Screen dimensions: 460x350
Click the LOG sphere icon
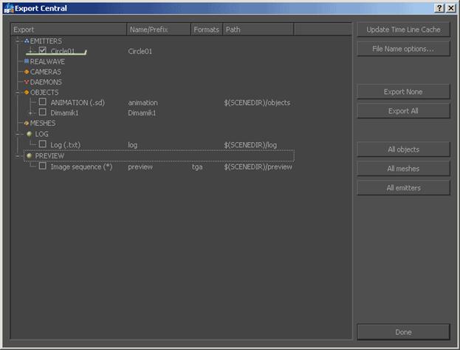click(x=29, y=134)
